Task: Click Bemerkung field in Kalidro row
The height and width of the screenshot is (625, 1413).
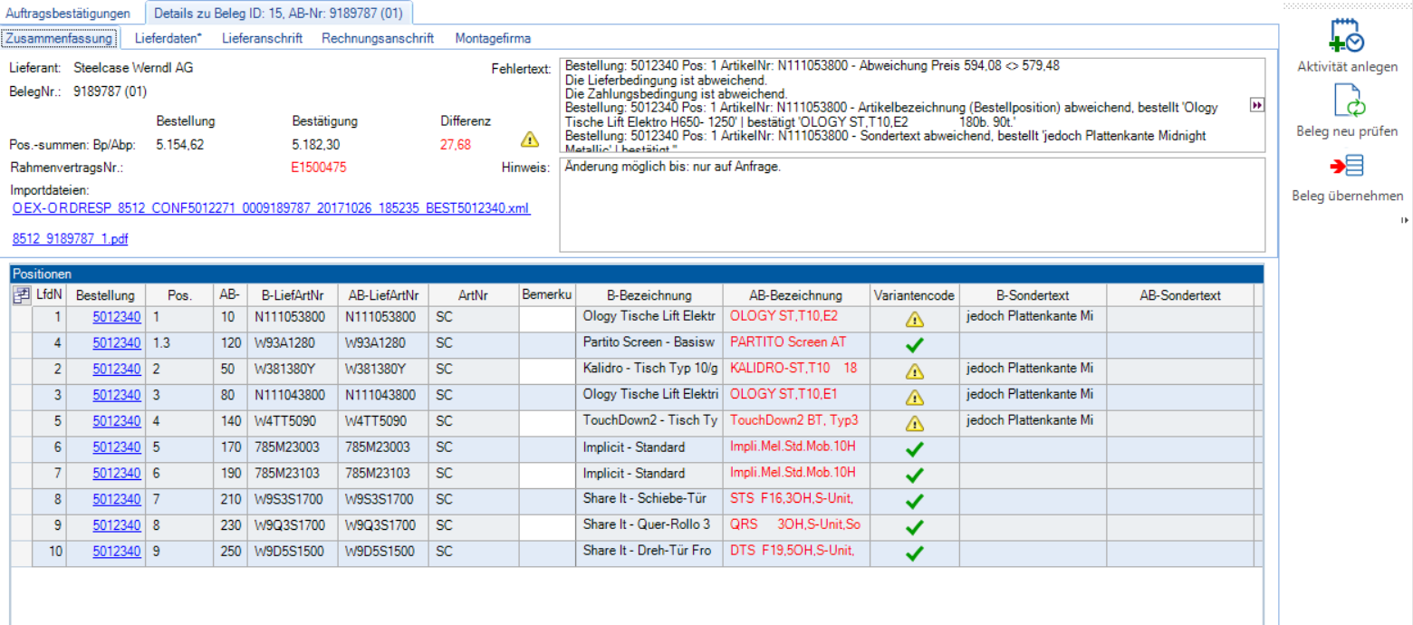Action: (547, 370)
